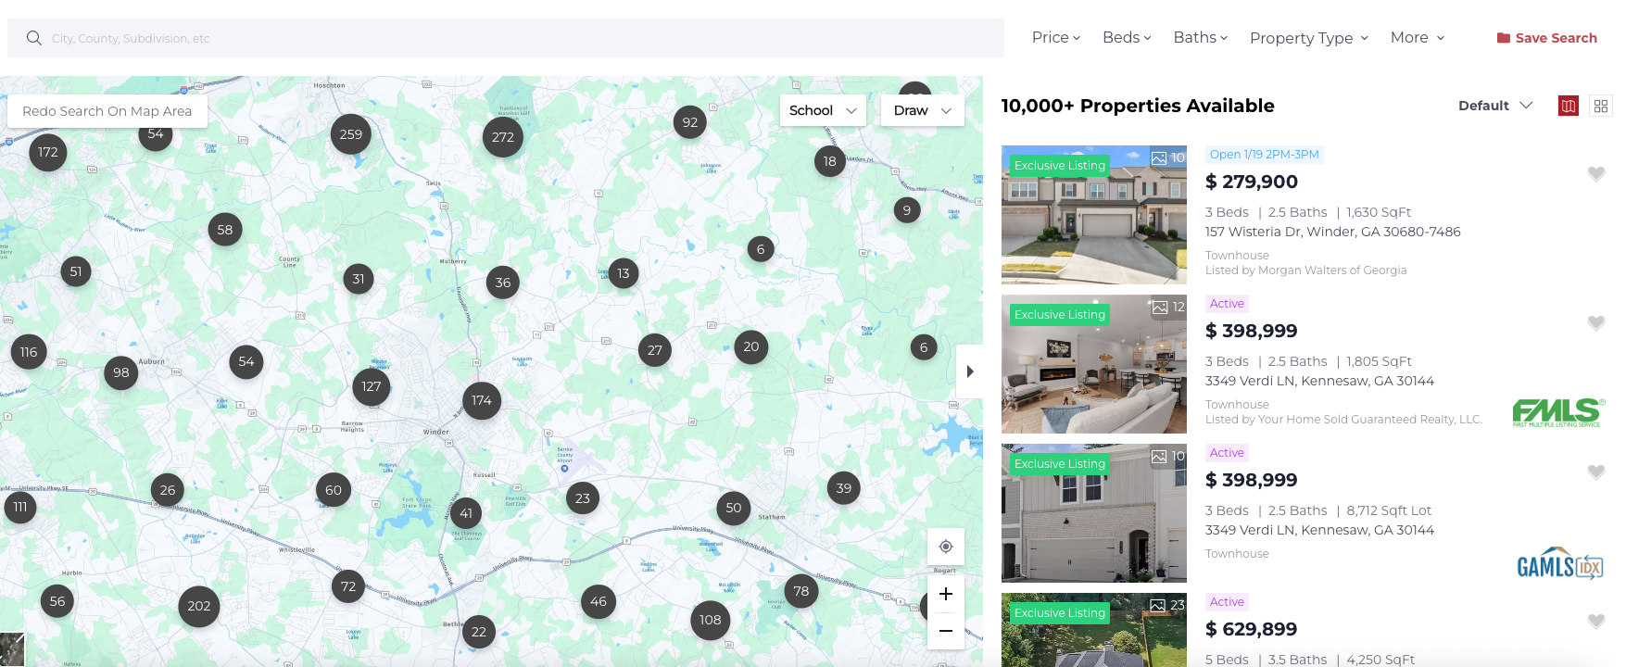Select map cluster 36
This screenshot has width=1626, height=667.
tap(503, 283)
